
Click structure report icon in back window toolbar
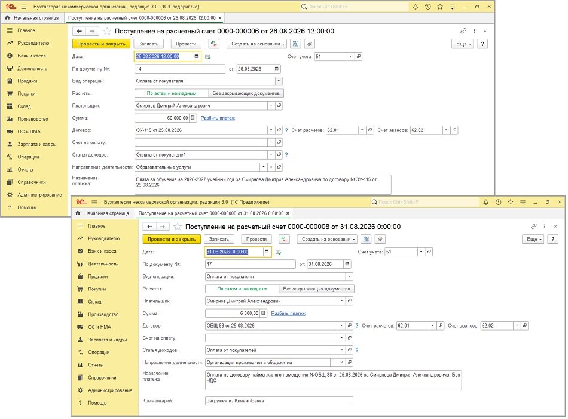pyautogui.click(x=296, y=44)
